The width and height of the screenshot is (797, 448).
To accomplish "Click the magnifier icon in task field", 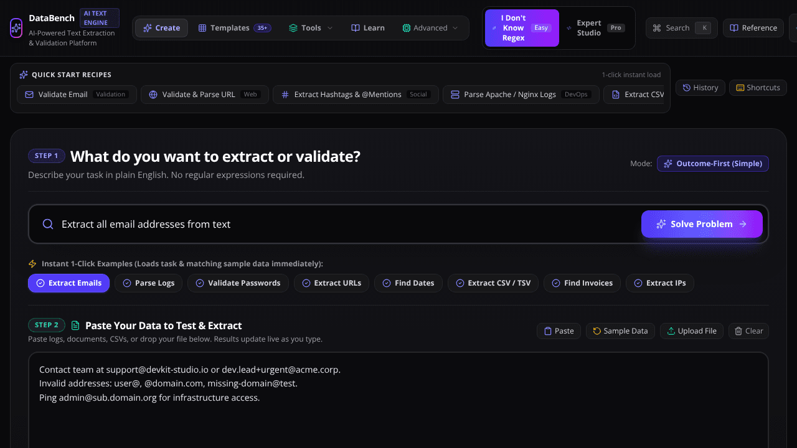I will [48, 224].
